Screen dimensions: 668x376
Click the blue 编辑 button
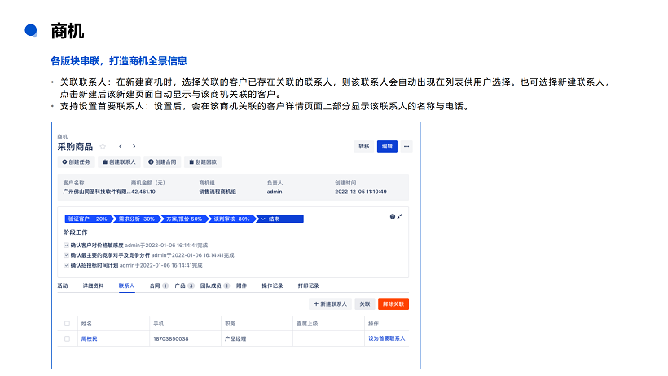(x=387, y=147)
